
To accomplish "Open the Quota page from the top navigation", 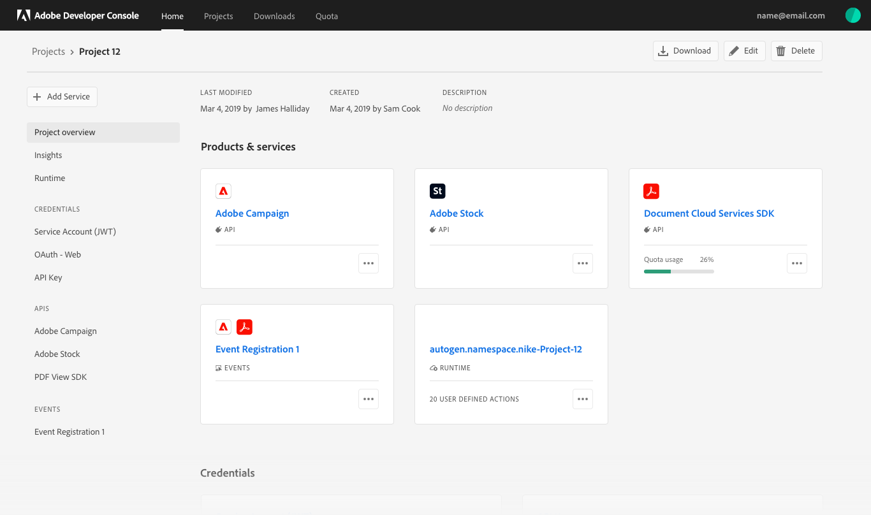I will pos(326,16).
